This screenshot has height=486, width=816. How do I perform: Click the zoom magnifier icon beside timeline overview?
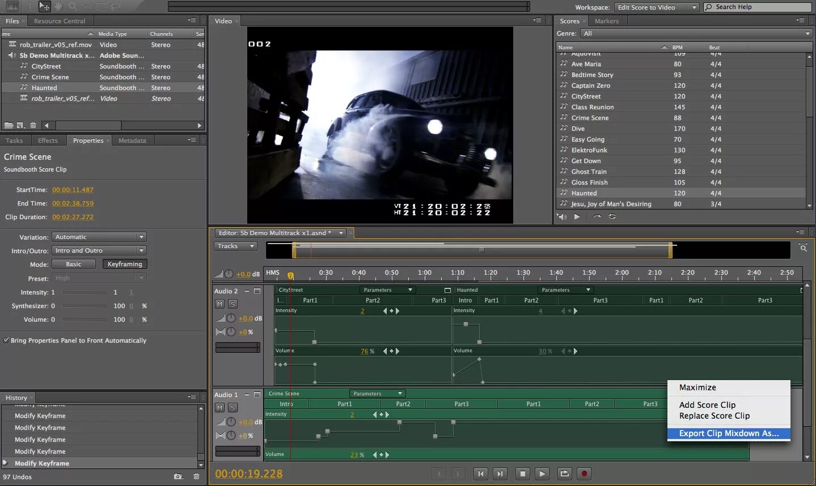[803, 248]
